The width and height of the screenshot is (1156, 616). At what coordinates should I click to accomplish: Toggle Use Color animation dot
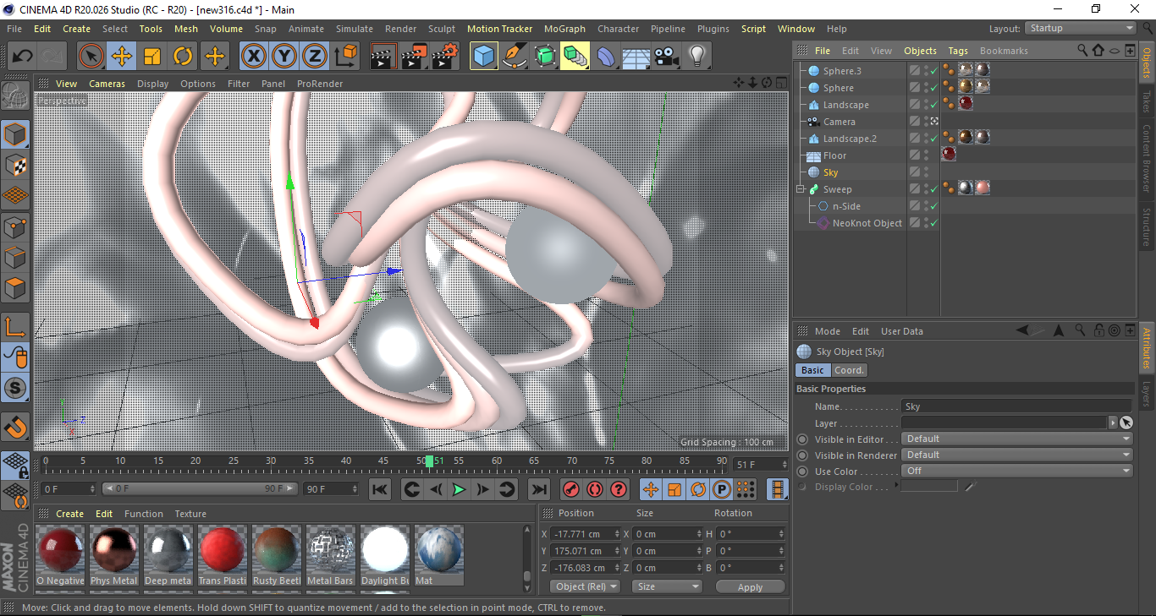802,472
